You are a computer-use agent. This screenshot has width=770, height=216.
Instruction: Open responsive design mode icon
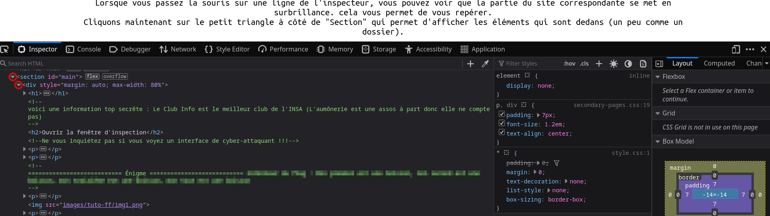[x=736, y=49]
